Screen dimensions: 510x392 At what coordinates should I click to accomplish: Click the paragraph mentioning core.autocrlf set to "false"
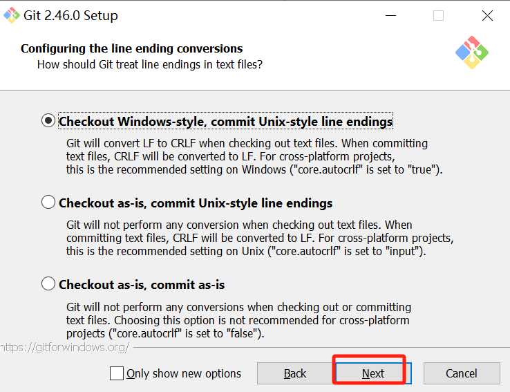(x=238, y=320)
